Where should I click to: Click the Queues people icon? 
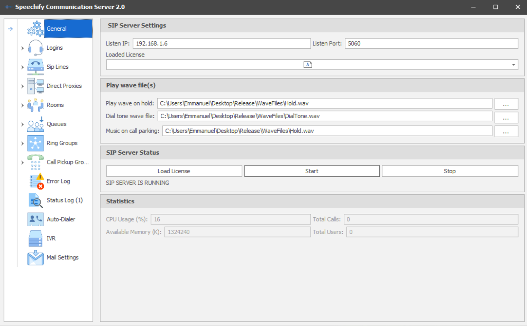(36, 124)
